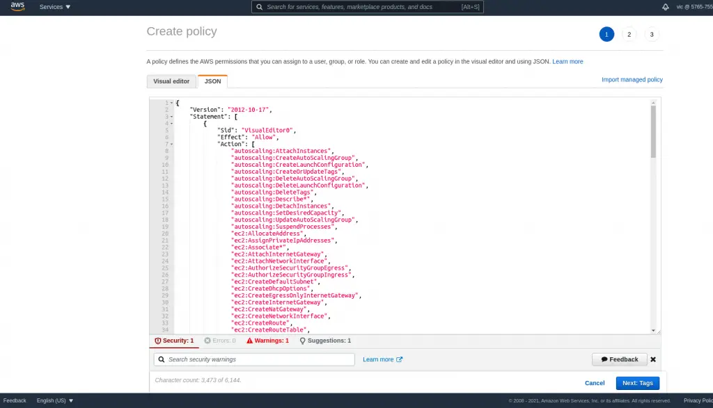This screenshot has width=713, height=408.
Task: Click Feedback in the footer
Action: [x=15, y=401]
